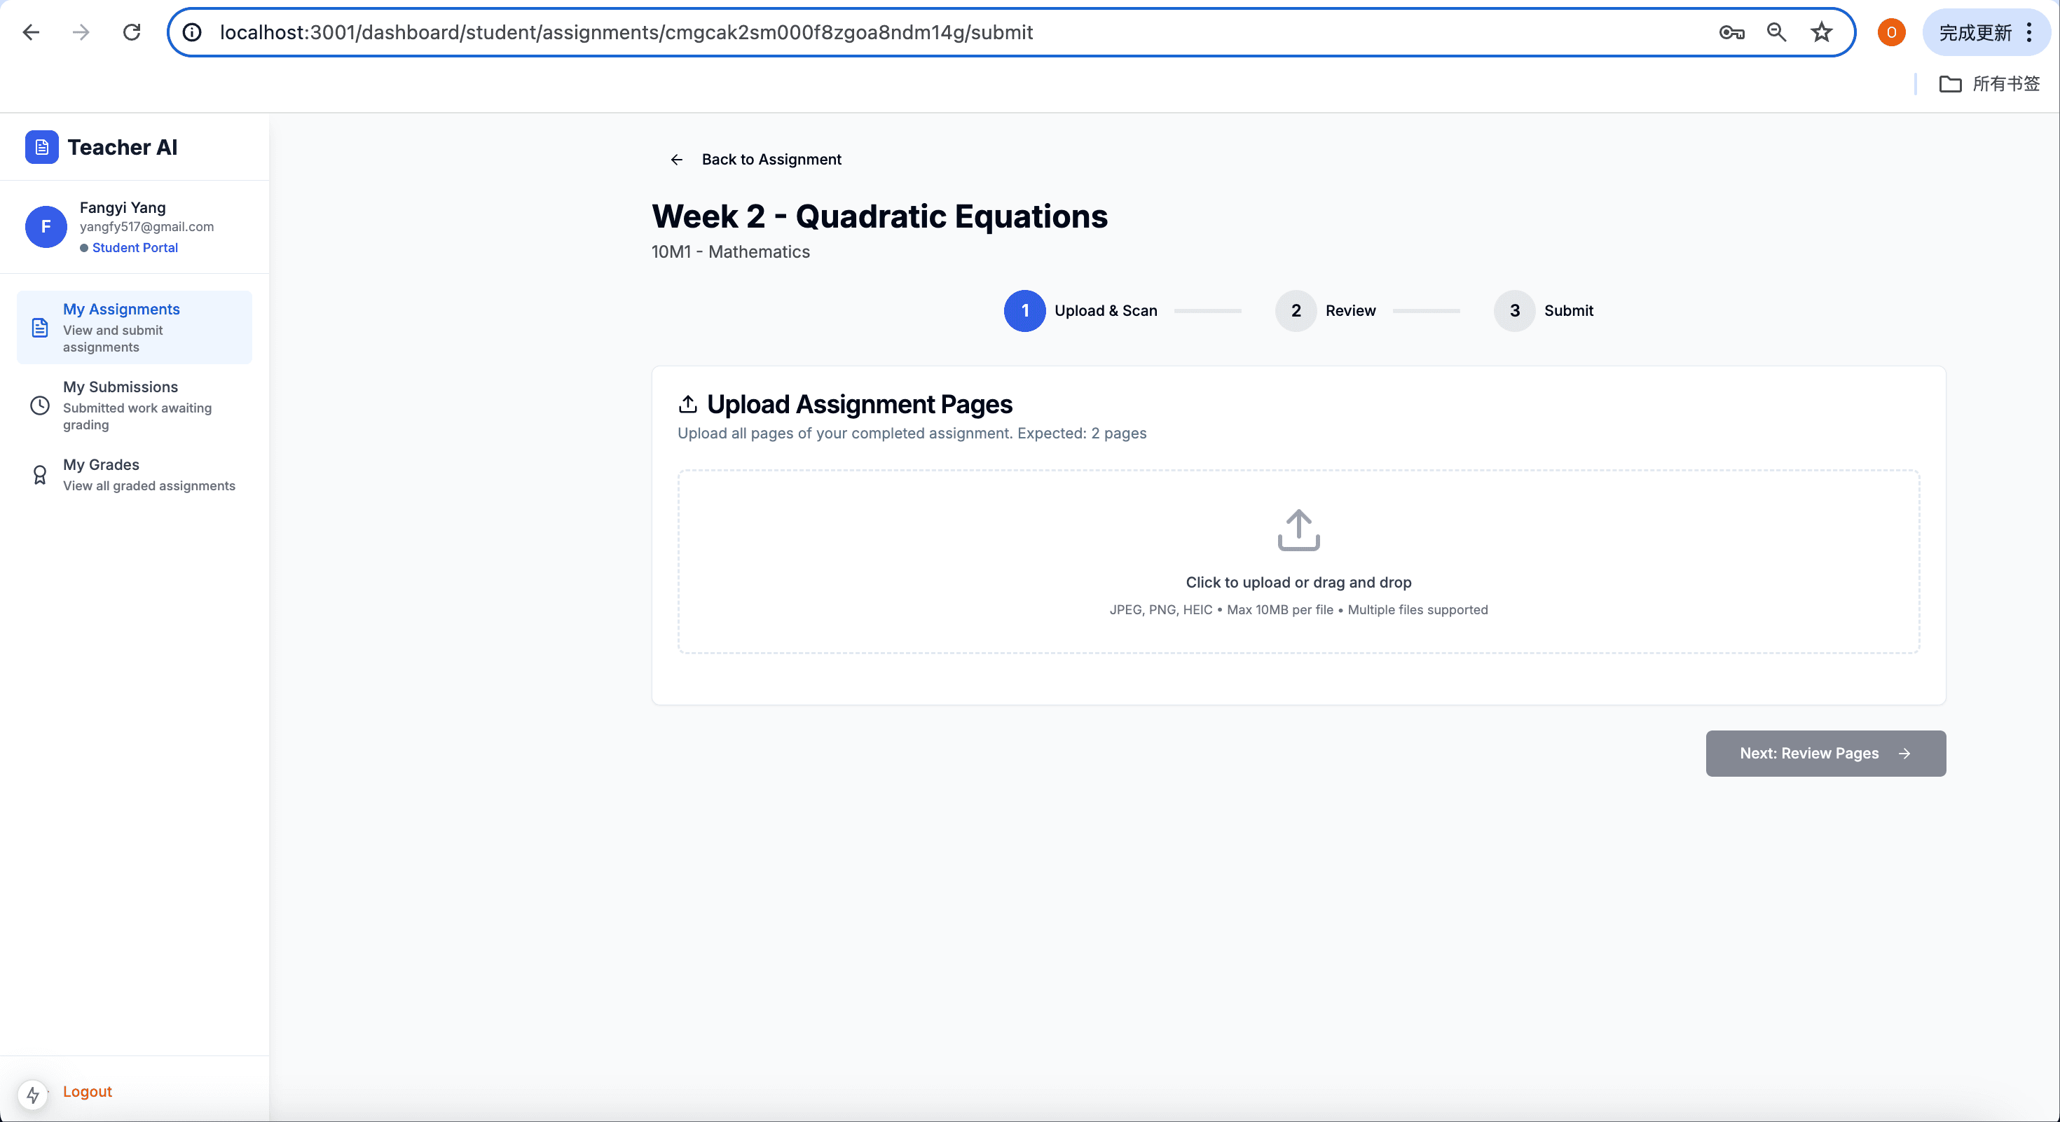
Task: Click the upload arrow icon in dropzone
Action: (1298, 529)
